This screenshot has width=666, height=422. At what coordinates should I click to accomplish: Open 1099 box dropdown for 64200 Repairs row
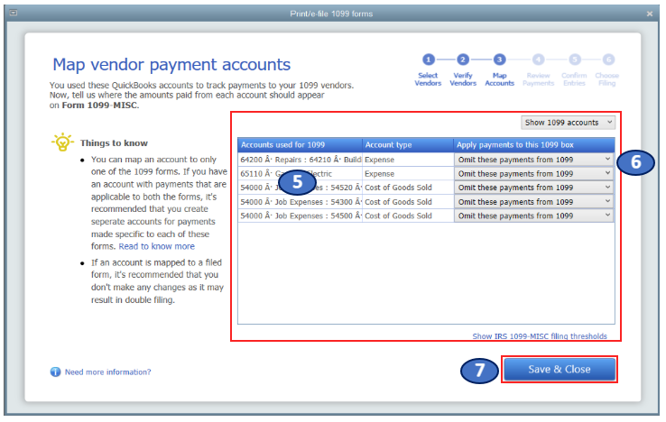(x=534, y=160)
